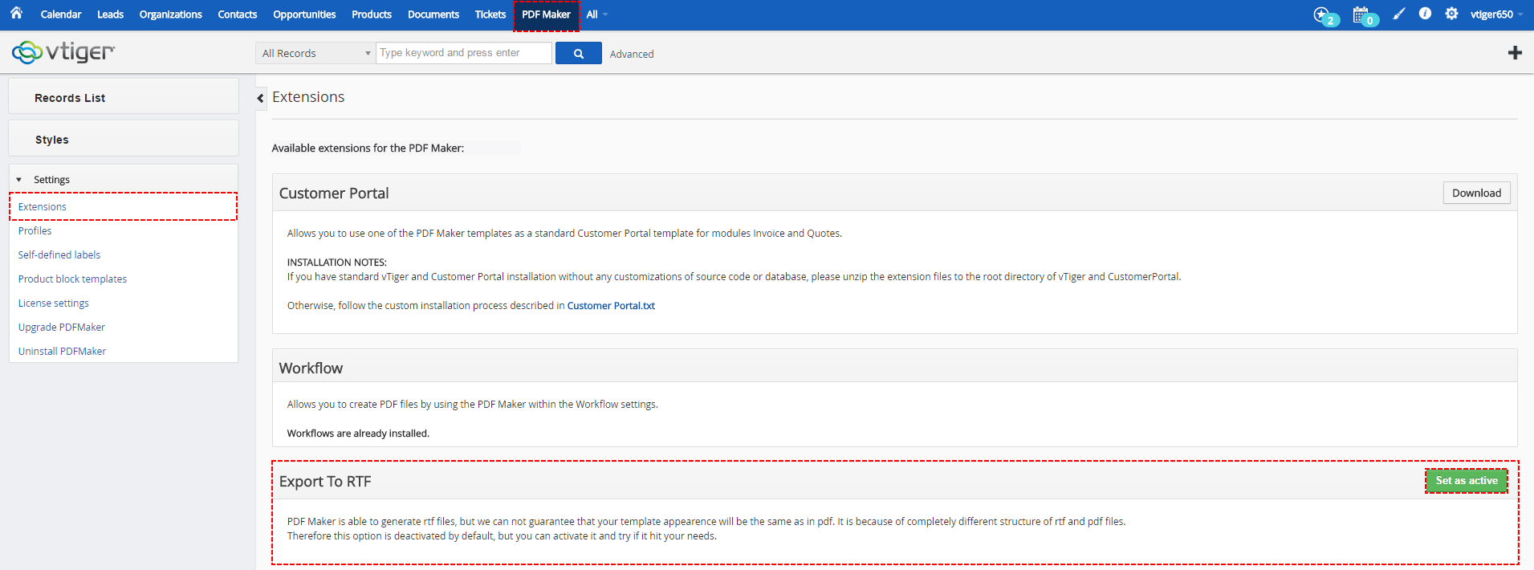Image resolution: width=1534 pixels, height=570 pixels.
Task: Open the Tickets menu
Action: tap(490, 14)
